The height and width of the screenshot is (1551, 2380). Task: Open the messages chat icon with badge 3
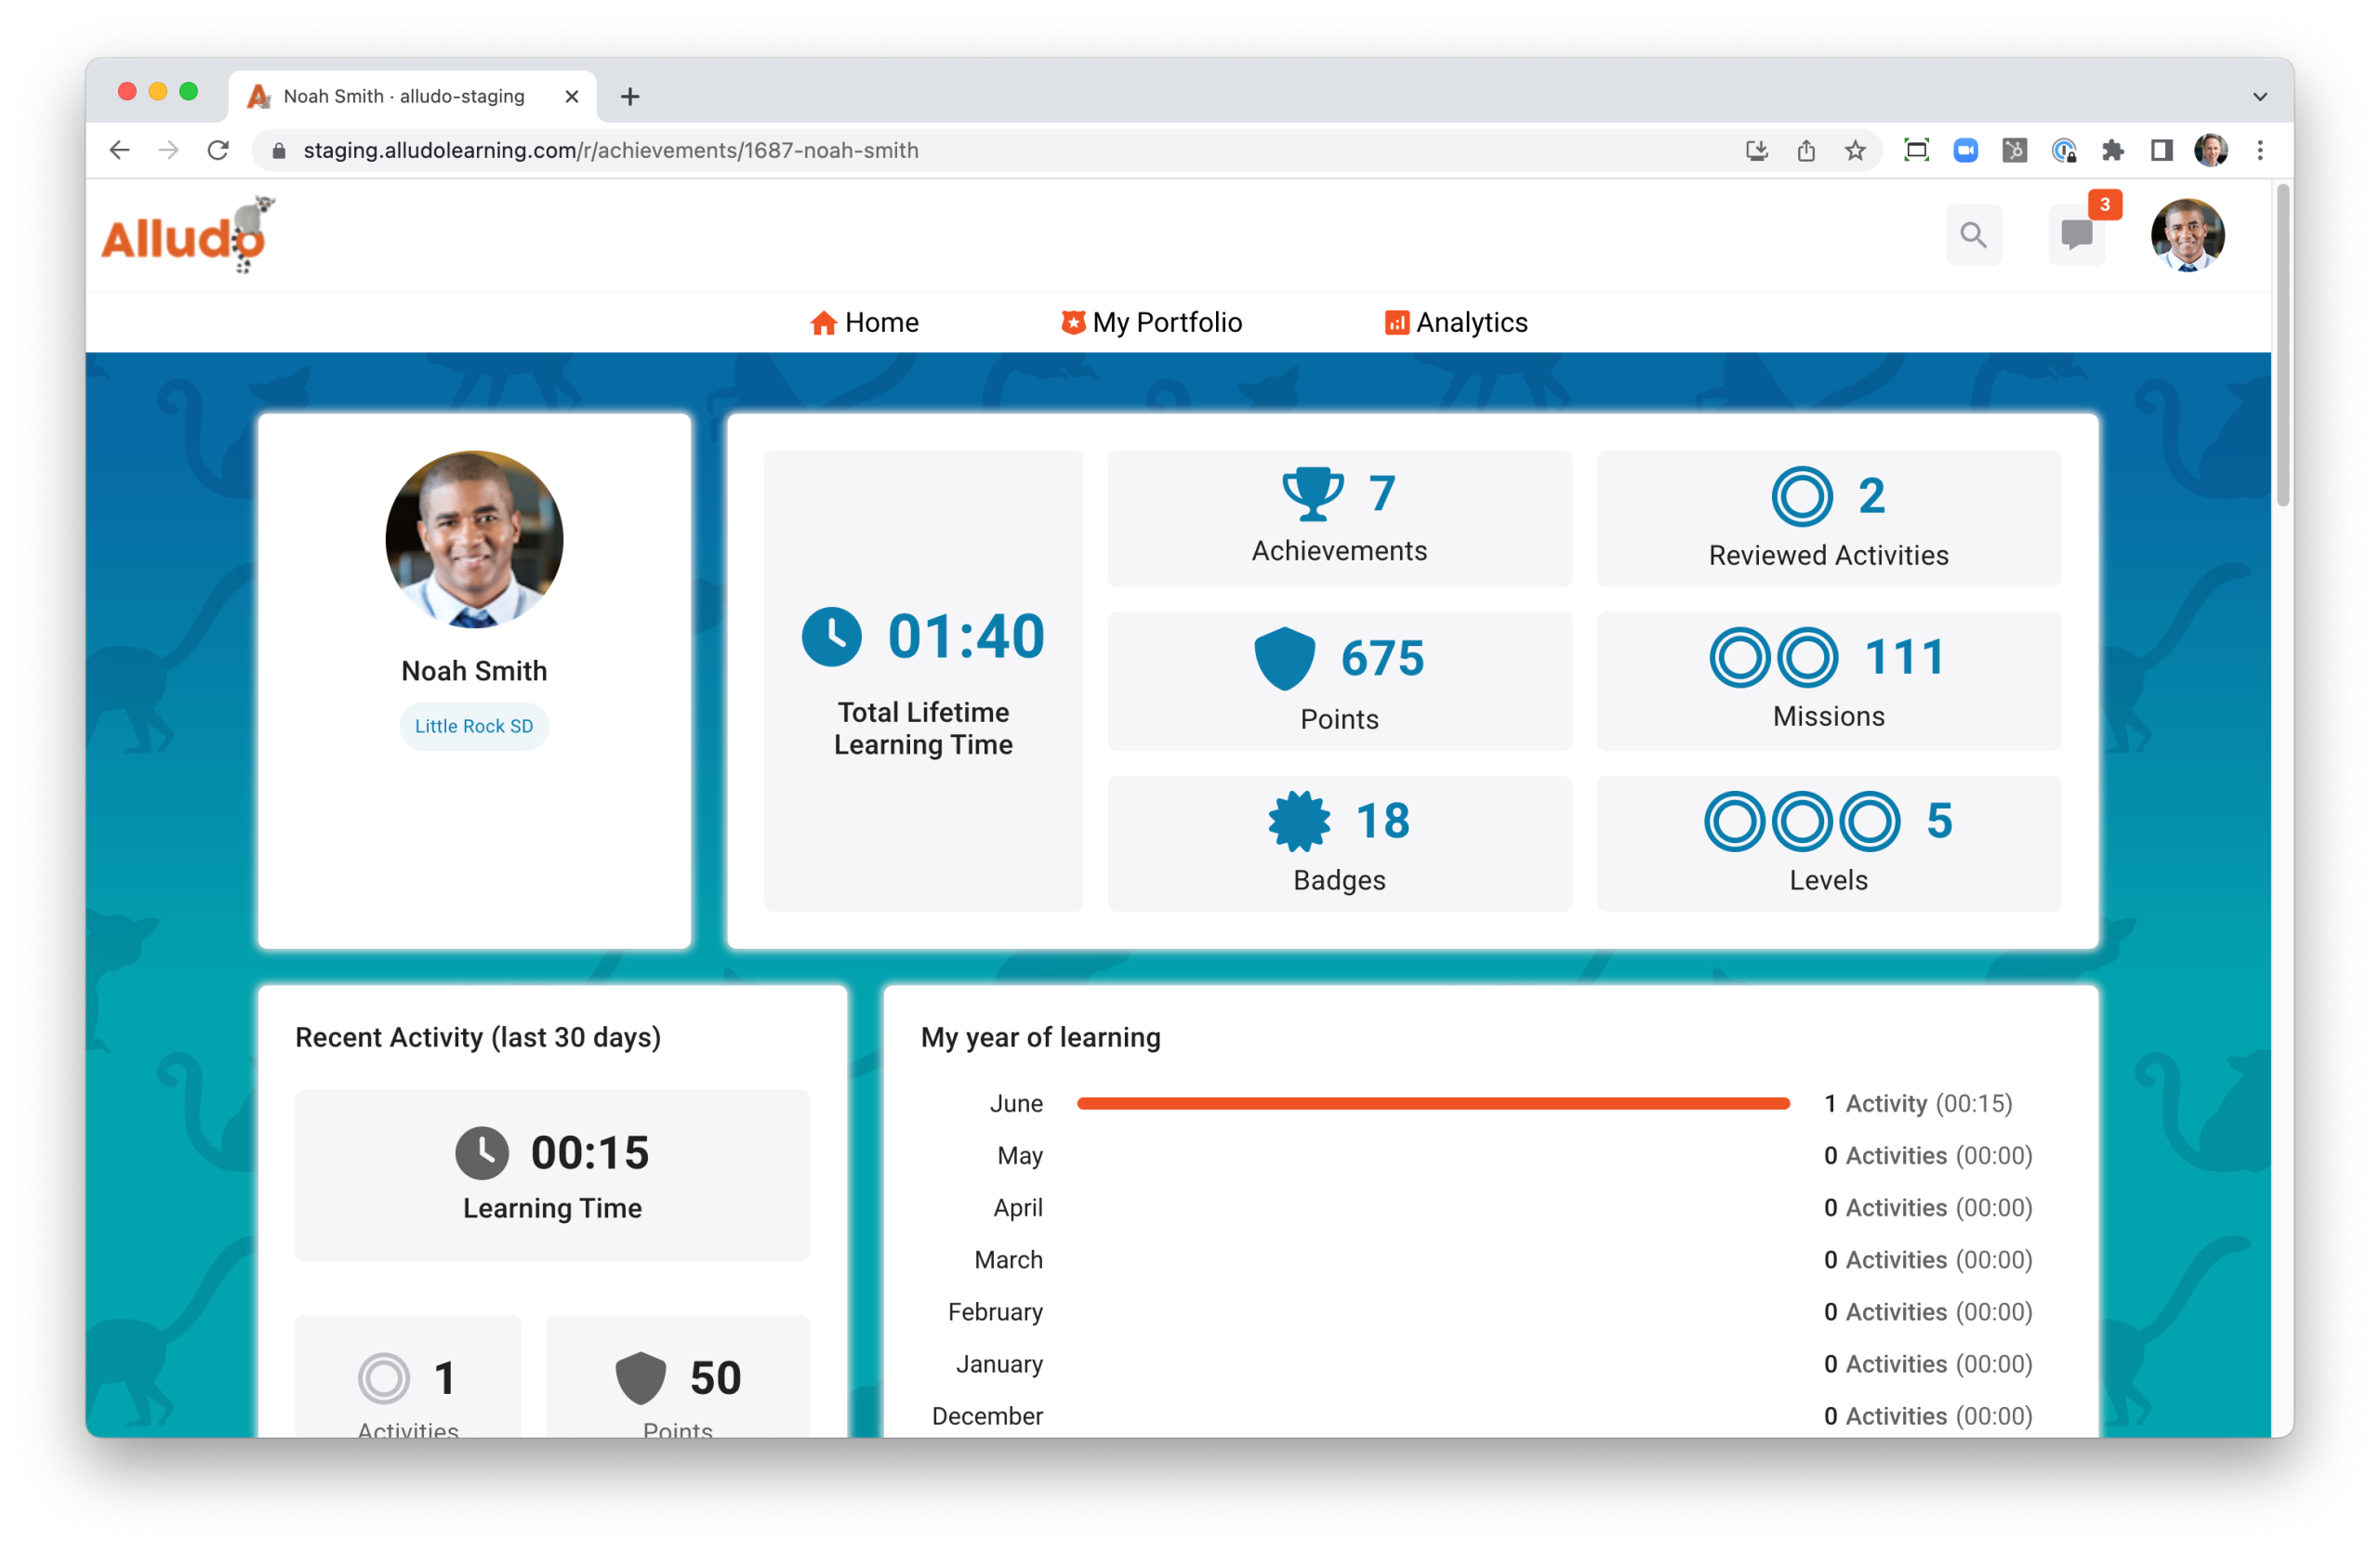(x=2077, y=235)
